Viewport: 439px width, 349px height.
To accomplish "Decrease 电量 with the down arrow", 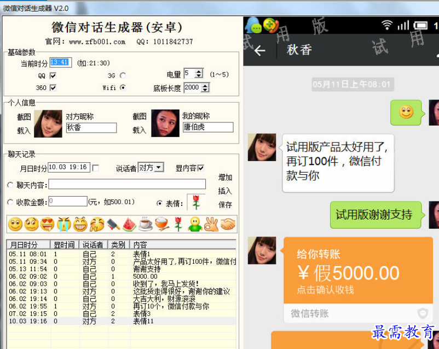I will point(199,76).
